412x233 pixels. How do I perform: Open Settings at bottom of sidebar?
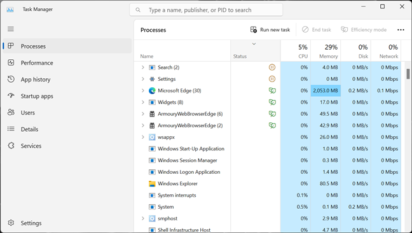coord(67,223)
